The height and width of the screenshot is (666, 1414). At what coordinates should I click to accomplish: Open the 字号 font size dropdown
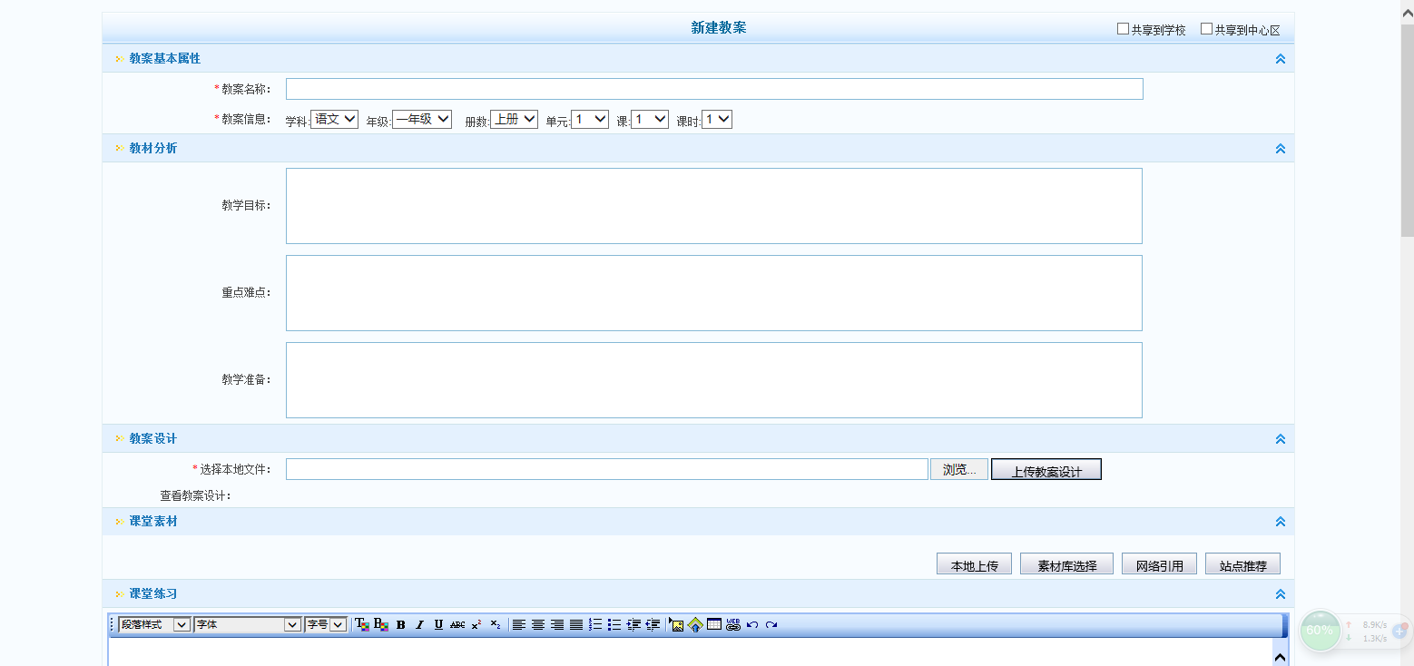click(326, 624)
